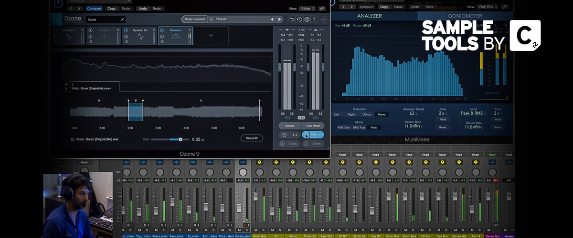This screenshot has width=573, height=238.
Task: Launch Master Assistant
Action: 194,19
